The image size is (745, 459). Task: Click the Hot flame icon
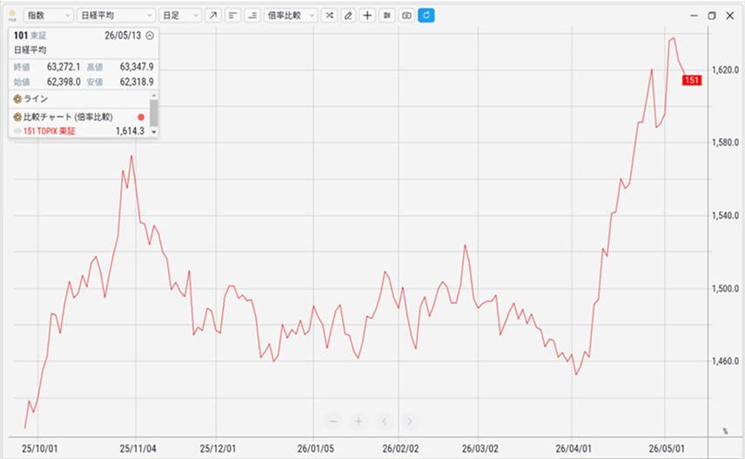point(12,16)
